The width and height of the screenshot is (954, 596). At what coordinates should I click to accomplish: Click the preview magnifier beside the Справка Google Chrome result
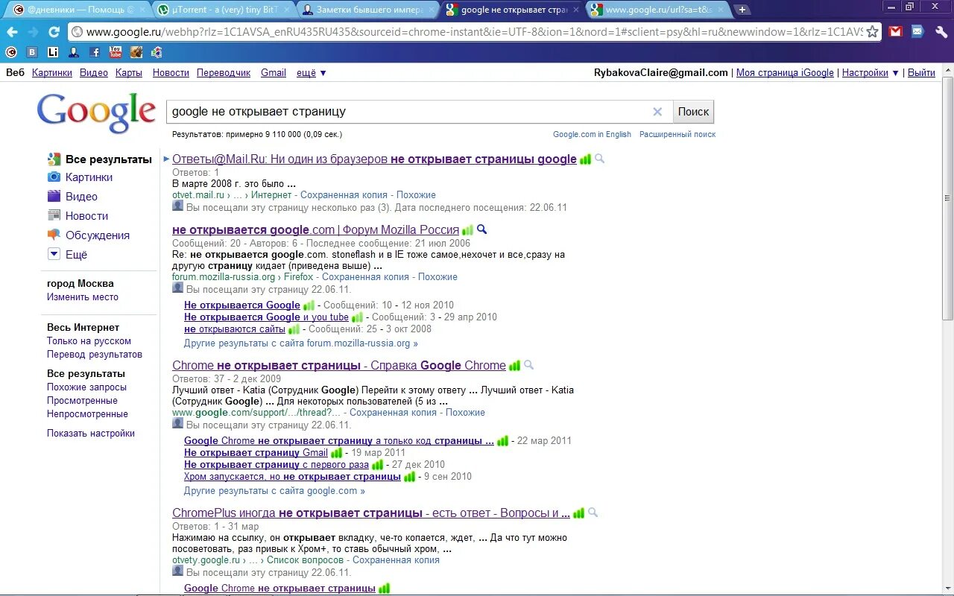(528, 365)
